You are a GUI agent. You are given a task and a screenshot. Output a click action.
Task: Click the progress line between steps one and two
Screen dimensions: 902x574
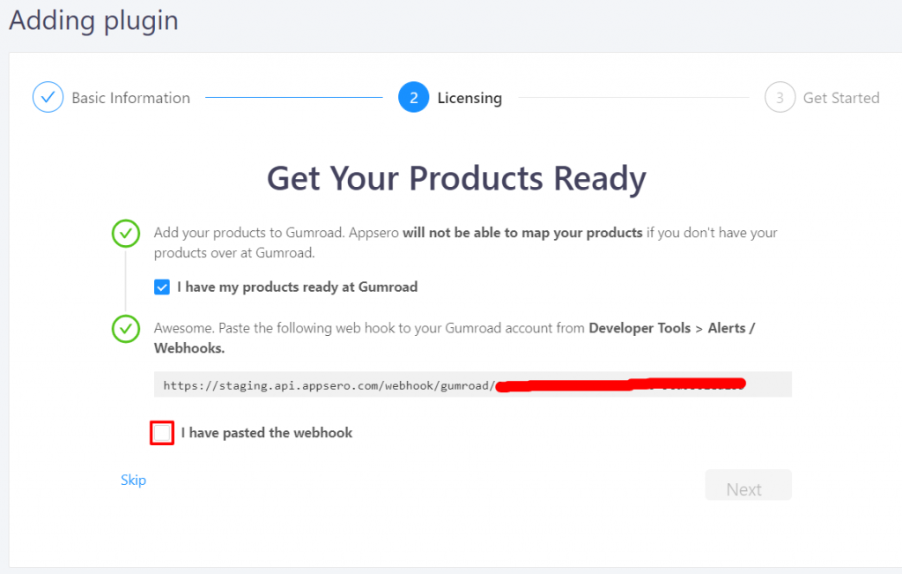(x=294, y=97)
